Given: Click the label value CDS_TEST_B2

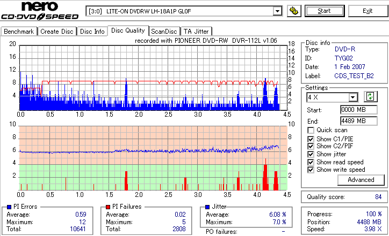Looking at the screenshot, I should point(354,76).
